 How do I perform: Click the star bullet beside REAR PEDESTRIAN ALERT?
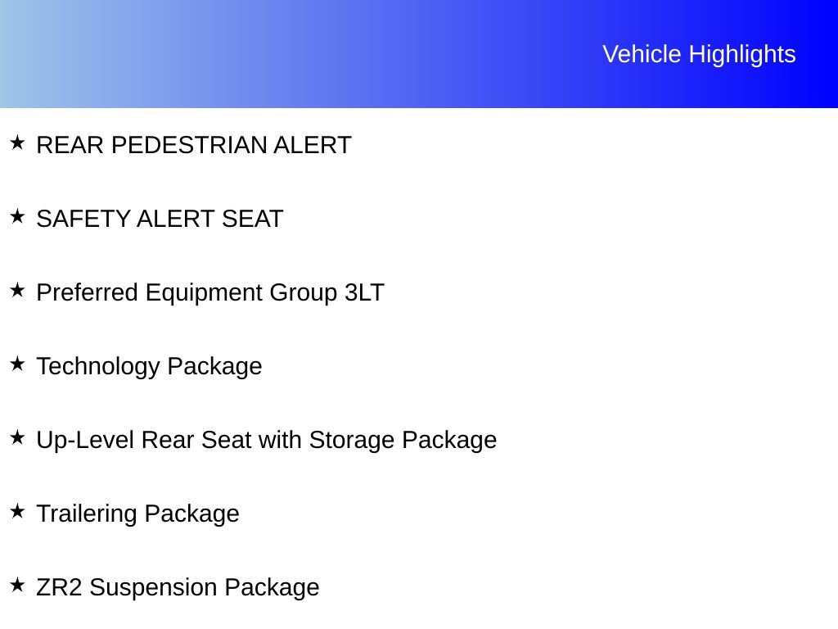(x=17, y=143)
